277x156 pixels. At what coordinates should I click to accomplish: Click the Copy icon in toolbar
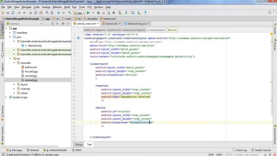35,13
